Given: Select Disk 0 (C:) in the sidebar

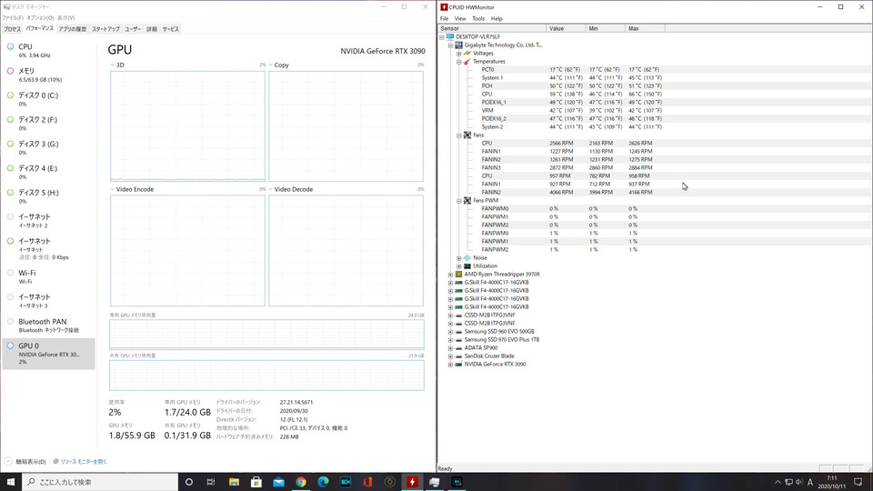Looking at the screenshot, I should (48, 99).
